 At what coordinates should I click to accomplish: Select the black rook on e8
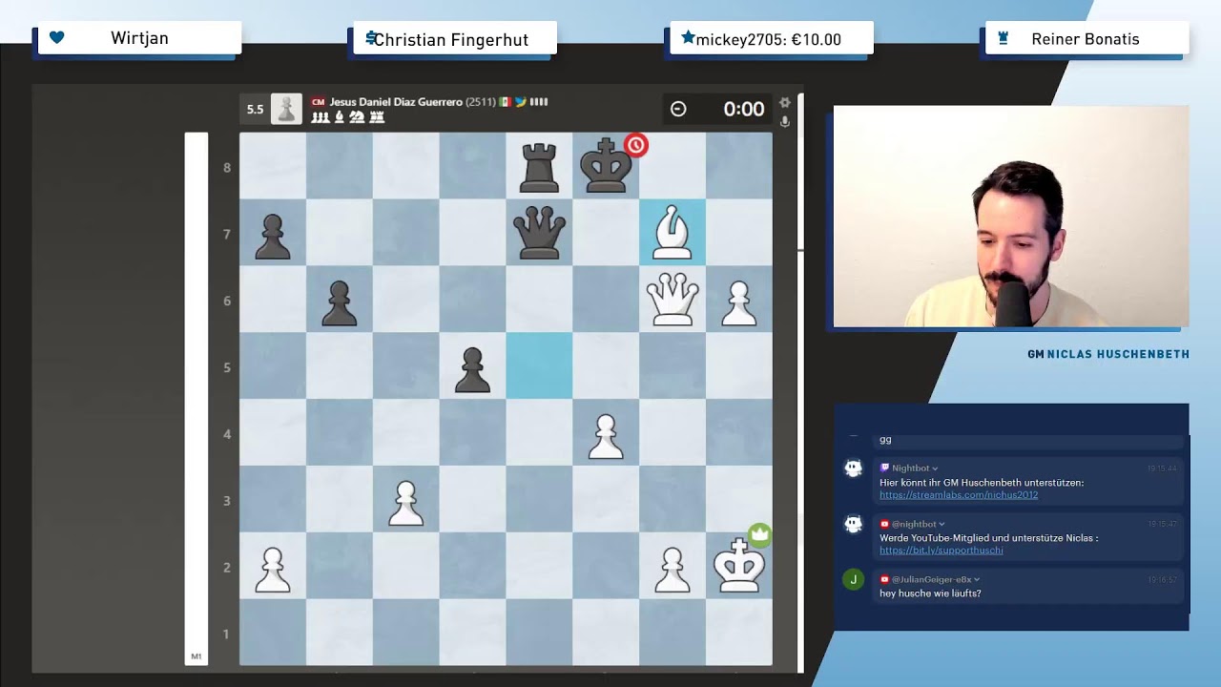(539, 166)
